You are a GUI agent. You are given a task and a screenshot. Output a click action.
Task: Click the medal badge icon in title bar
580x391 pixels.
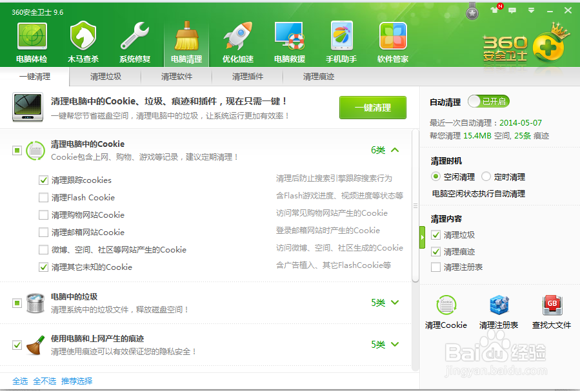(472, 12)
